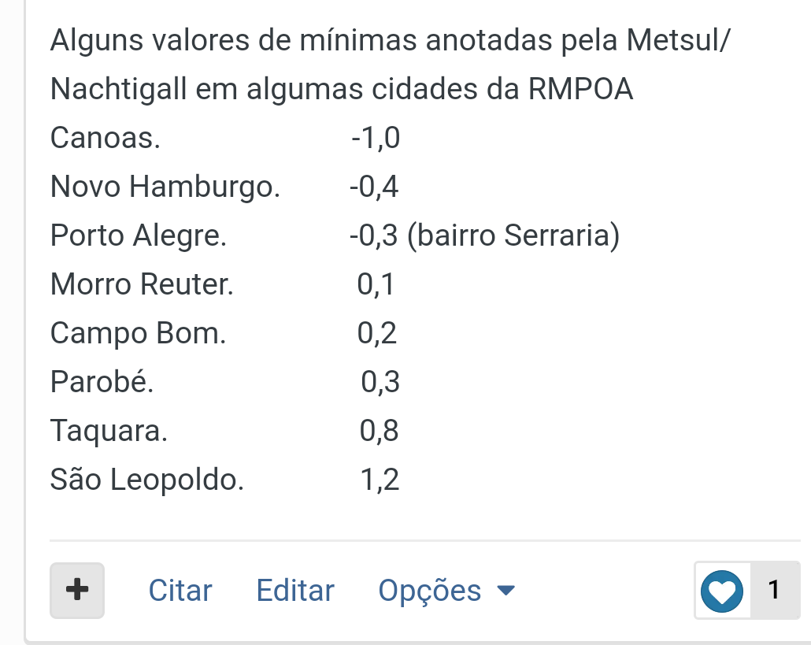
Task: Click the plus icon button below the post
Action: (77, 590)
